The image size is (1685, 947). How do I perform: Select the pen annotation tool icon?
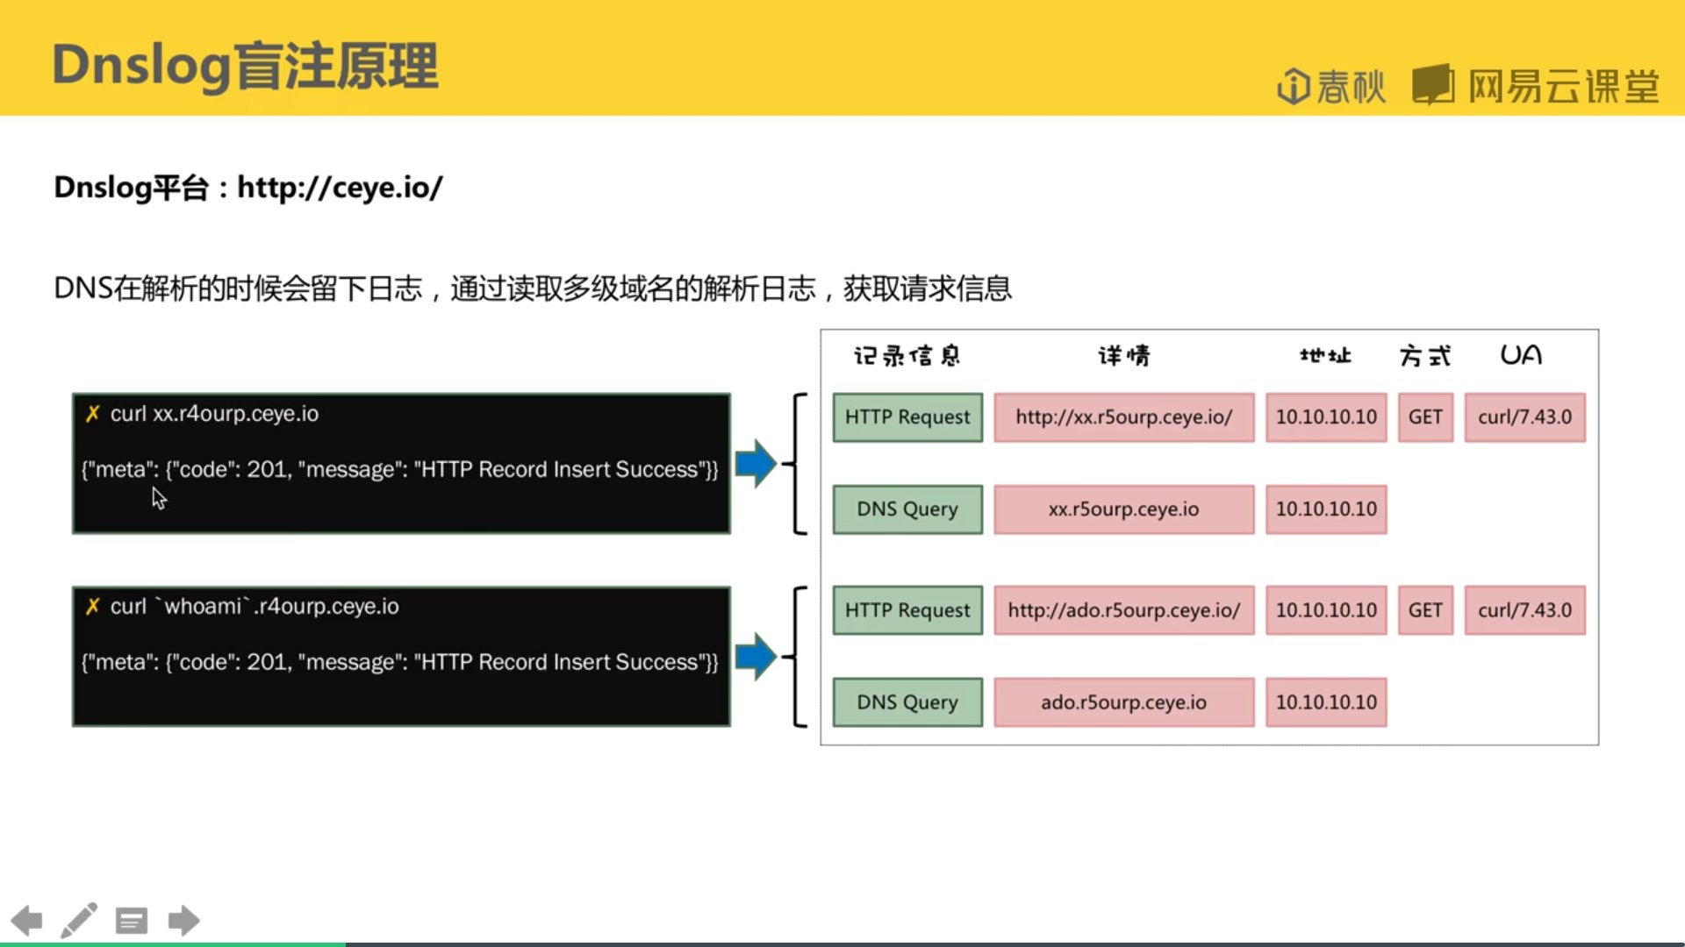pos(79,920)
